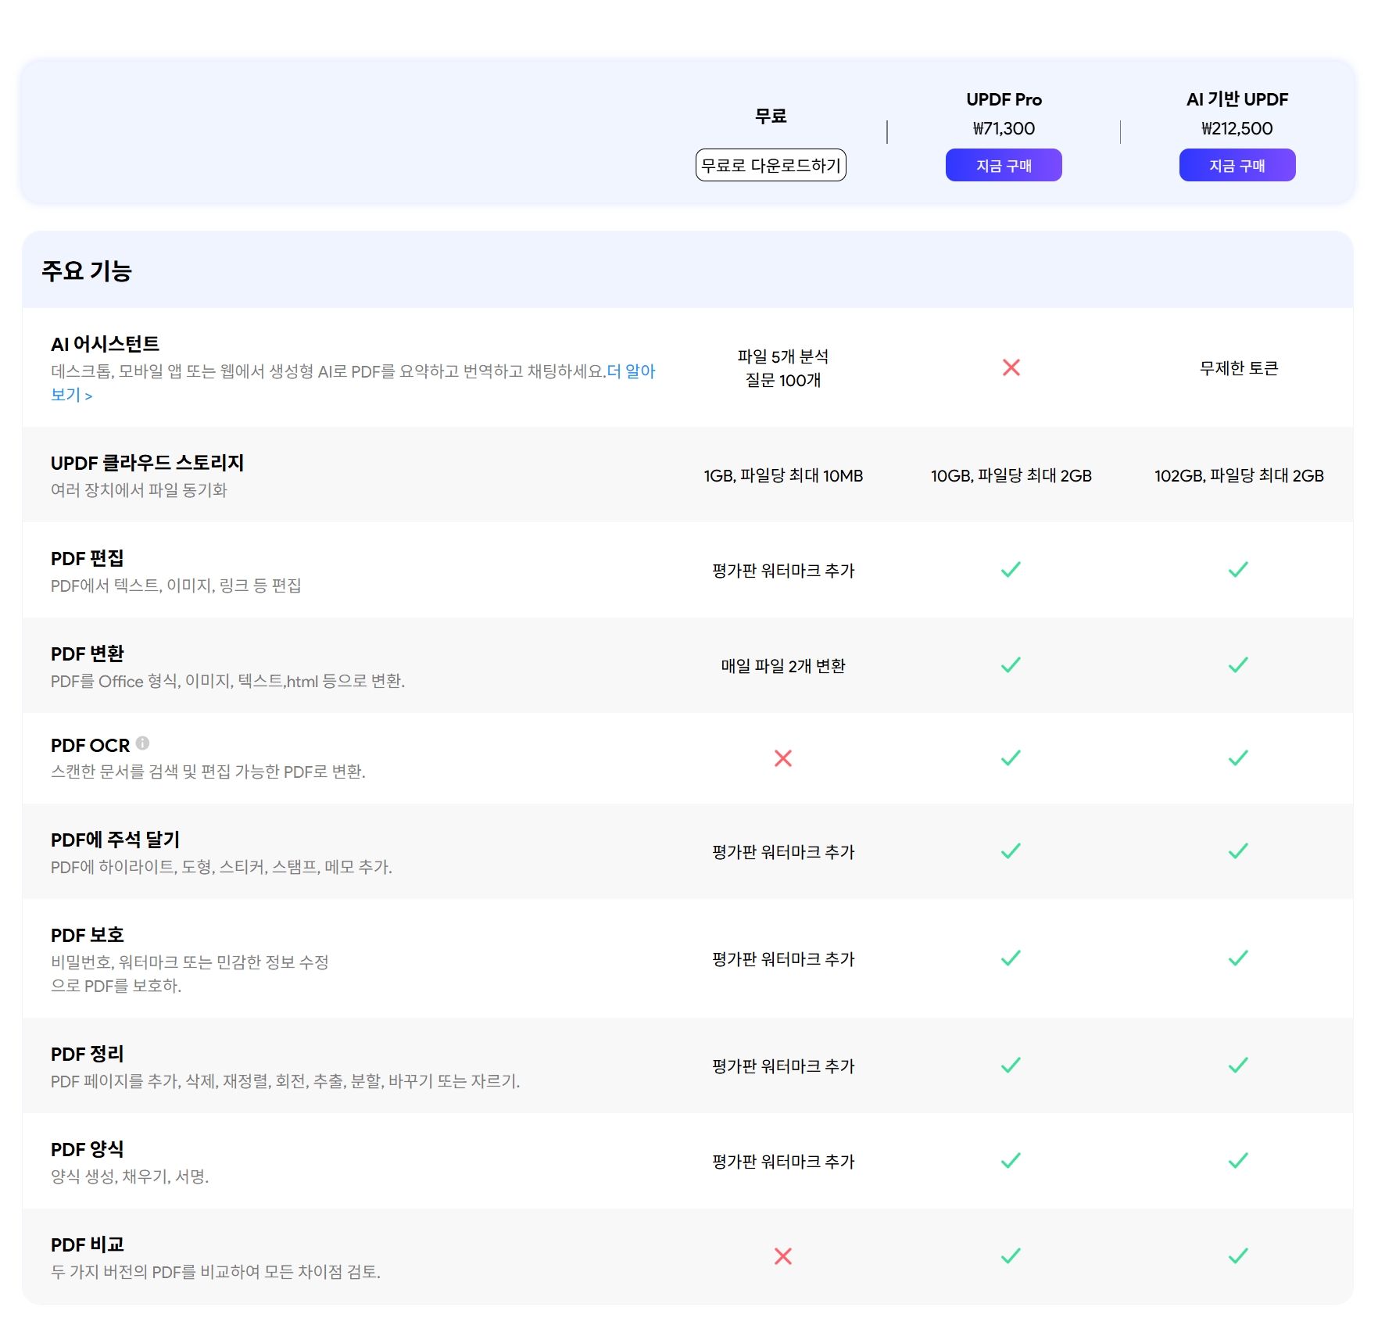Click the 스캔한 문서를 검색 description under PDF OCR
The width and height of the screenshot is (1378, 1318).
[208, 772]
